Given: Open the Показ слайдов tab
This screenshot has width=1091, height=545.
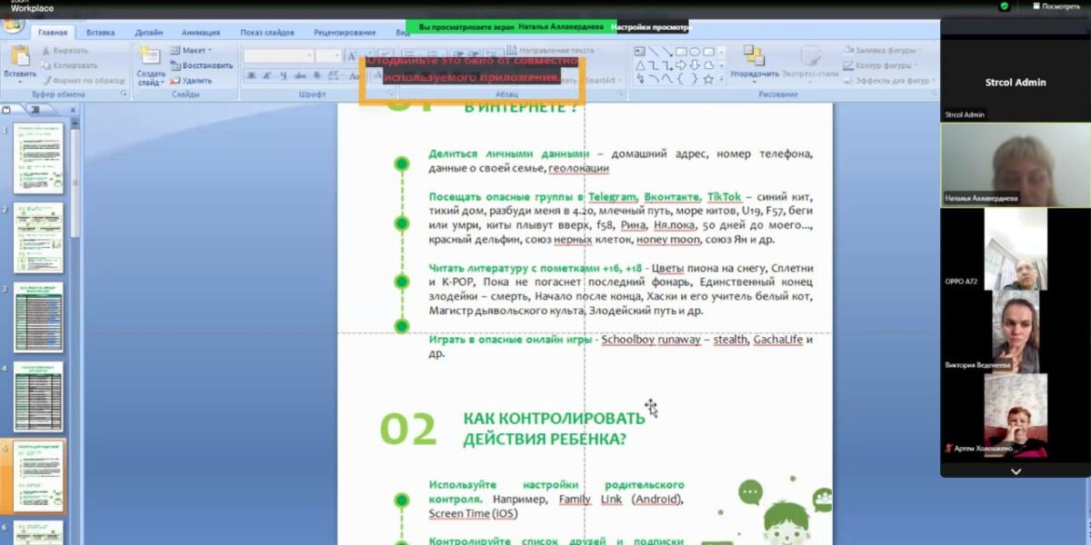Looking at the screenshot, I should [x=267, y=33].
